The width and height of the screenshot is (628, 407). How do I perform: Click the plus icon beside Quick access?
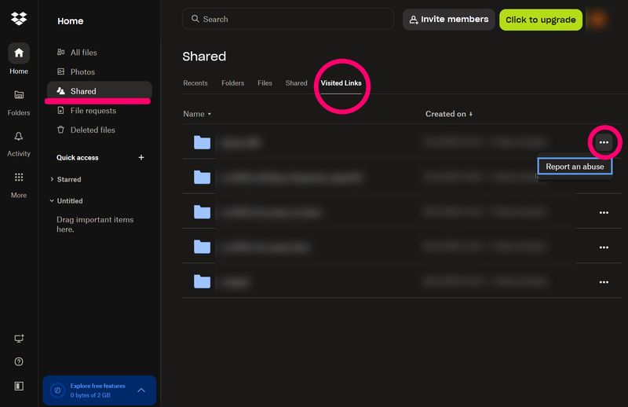(x=141, y=158)
